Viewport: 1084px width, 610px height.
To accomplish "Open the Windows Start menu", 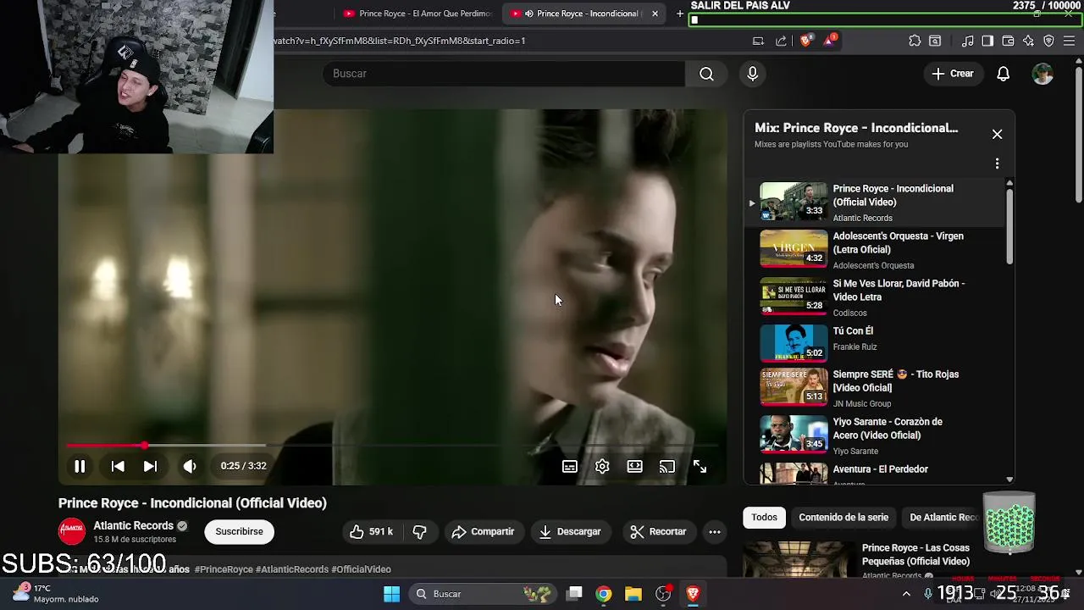I will point(391,594).
